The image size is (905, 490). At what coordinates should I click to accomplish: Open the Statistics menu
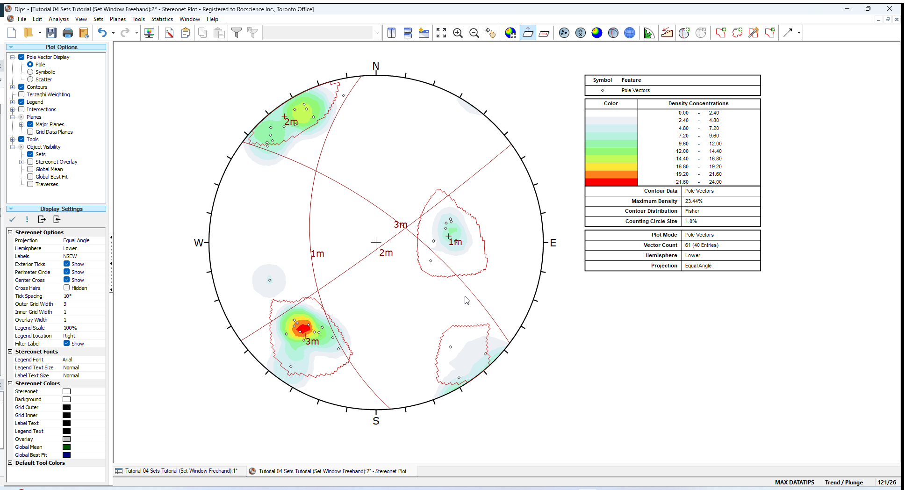162,19
